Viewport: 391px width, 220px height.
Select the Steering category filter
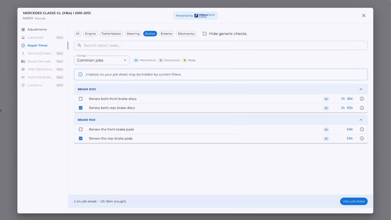pos(133,34)
